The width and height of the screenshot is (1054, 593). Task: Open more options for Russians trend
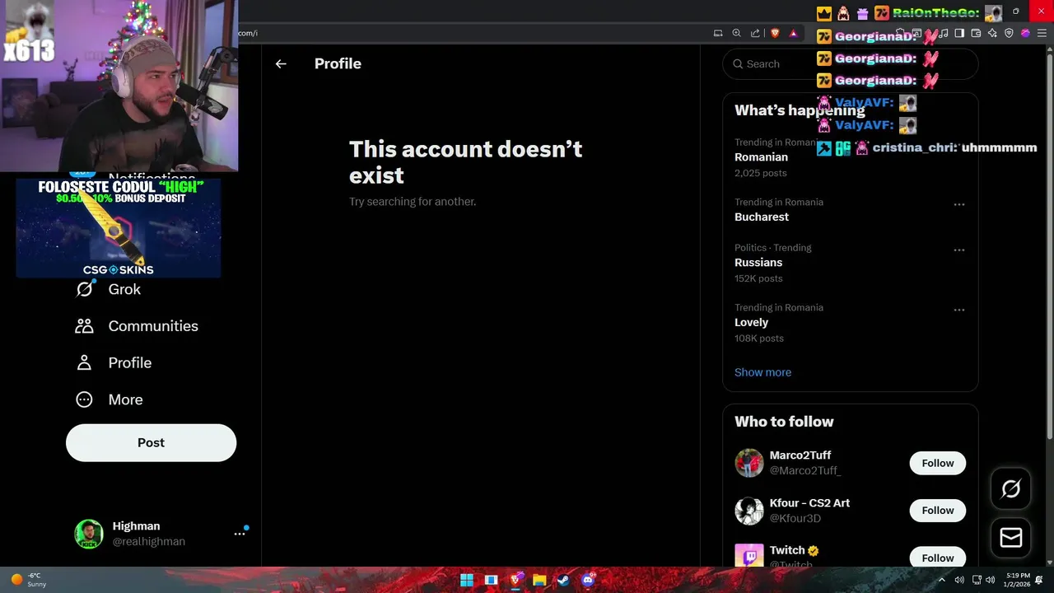(959, 250)
